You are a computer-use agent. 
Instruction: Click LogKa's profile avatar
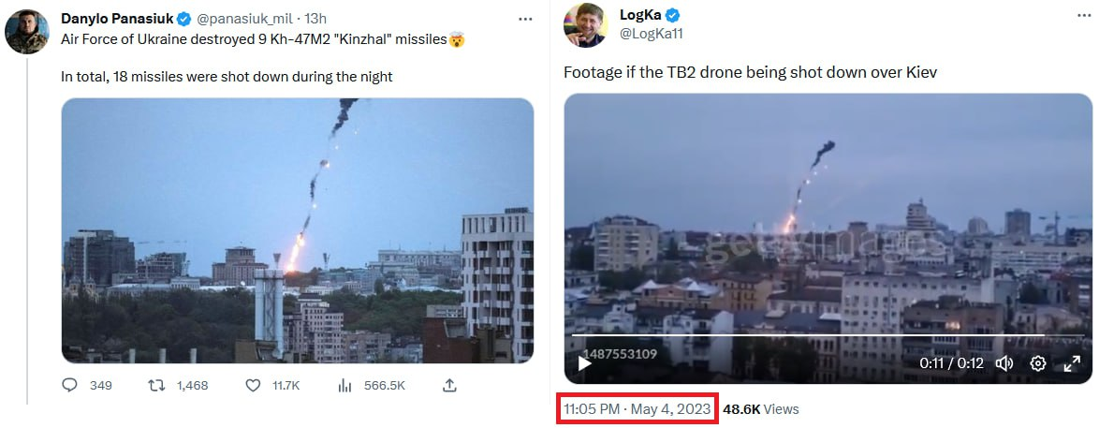(x=585, y=25)
